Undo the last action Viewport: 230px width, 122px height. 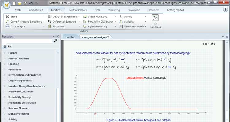point(31,3)
